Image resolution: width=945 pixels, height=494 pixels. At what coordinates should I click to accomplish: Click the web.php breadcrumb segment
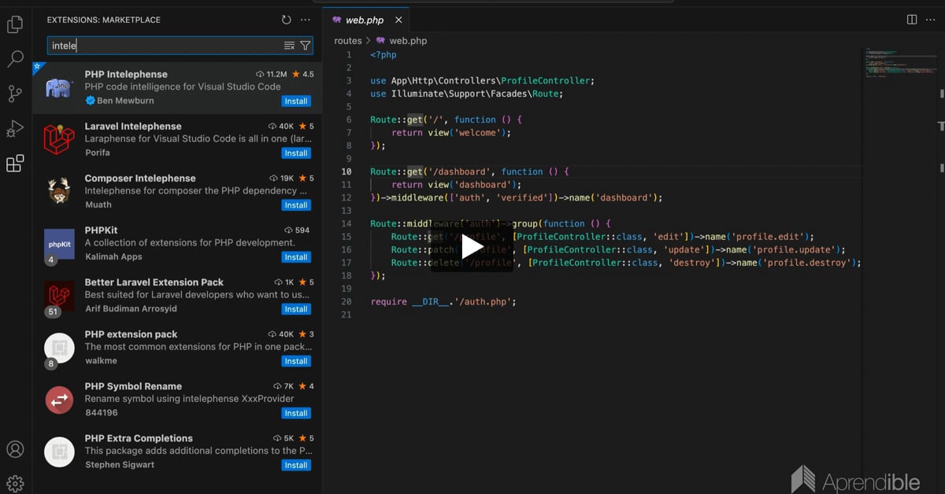(x=408, y=40)
